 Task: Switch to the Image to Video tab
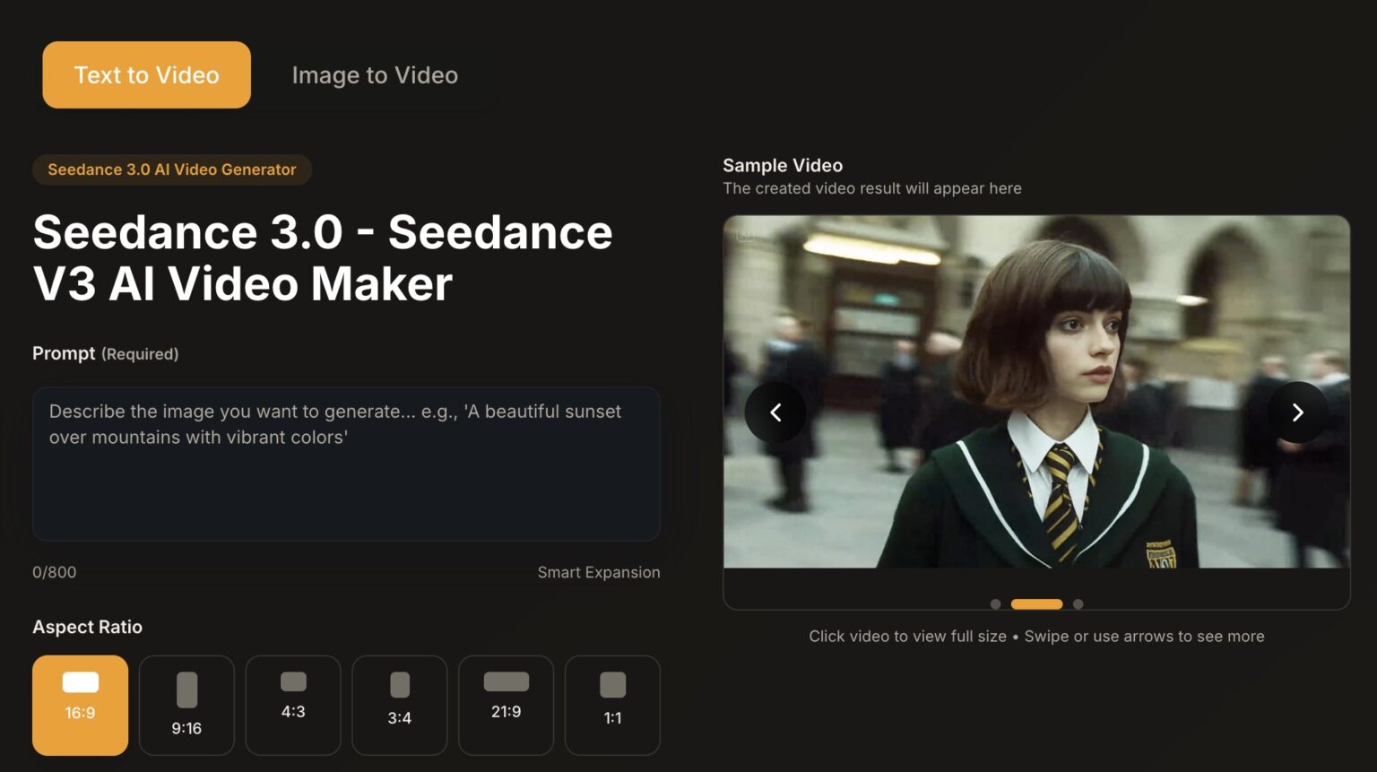[375, 74]
